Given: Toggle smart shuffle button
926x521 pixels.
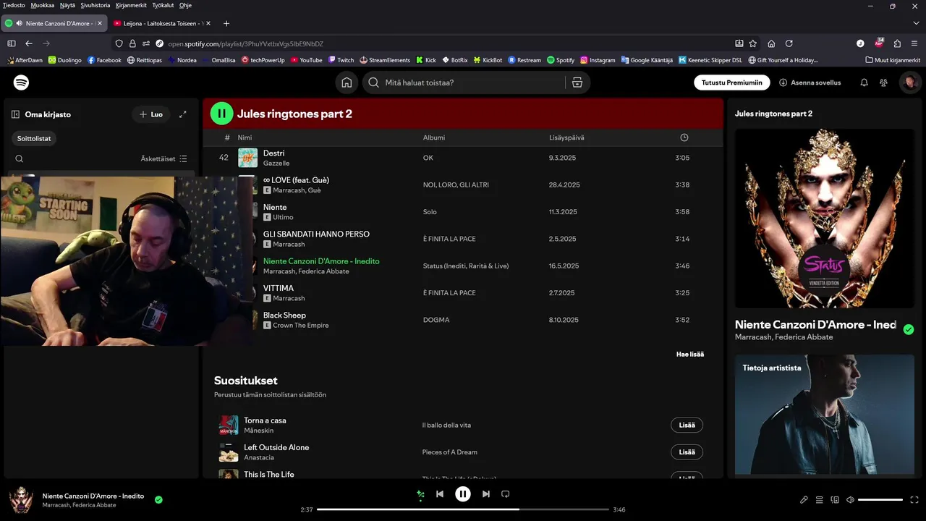Looking at the screenshot, I should point(420,494).
